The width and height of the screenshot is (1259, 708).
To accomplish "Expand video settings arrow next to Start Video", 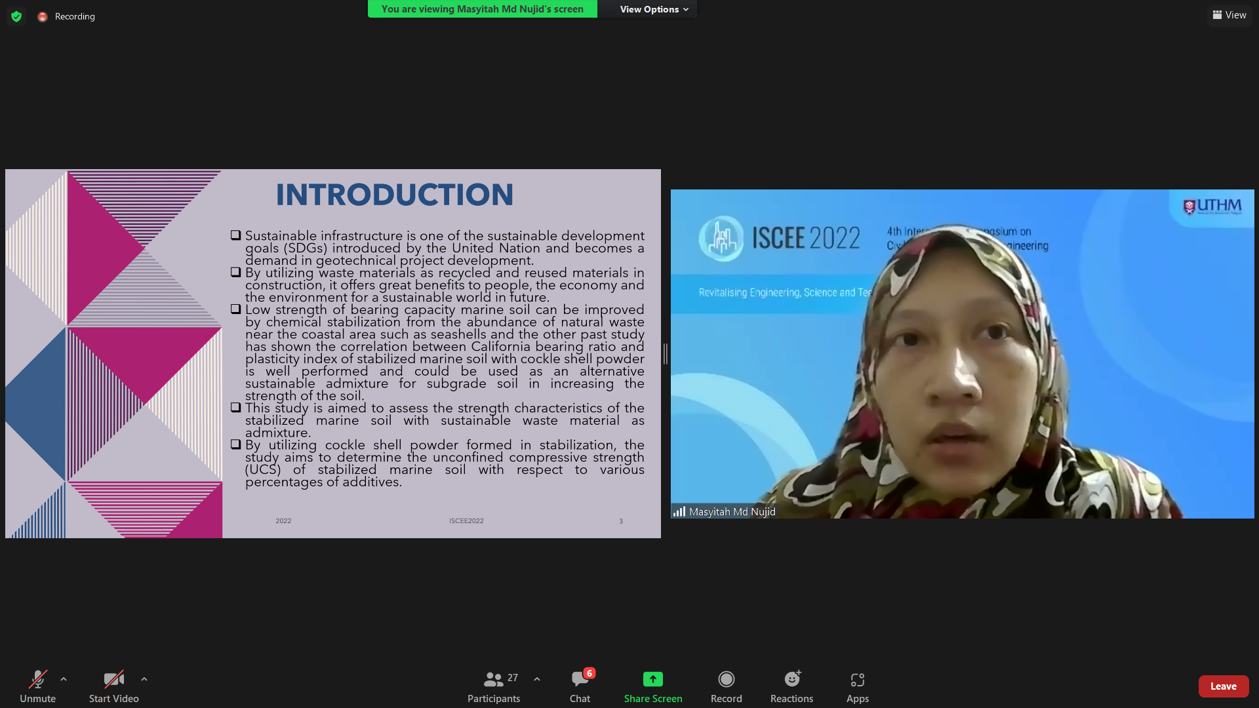I will [144, 679].
